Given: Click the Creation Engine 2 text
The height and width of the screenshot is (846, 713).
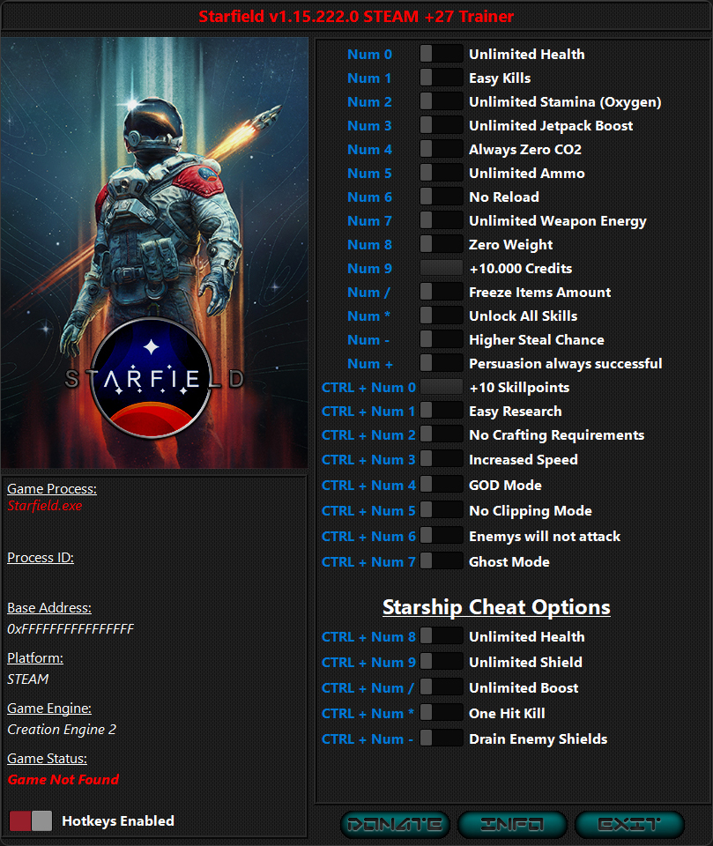Looking at the screenshot, I should [62, 730].
